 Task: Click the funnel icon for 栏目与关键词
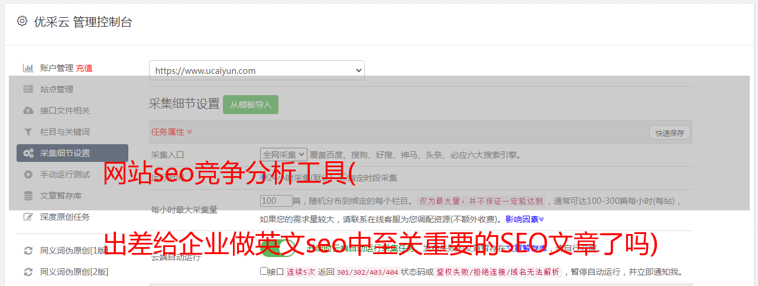pyautogui.click(x=28, y=132)
